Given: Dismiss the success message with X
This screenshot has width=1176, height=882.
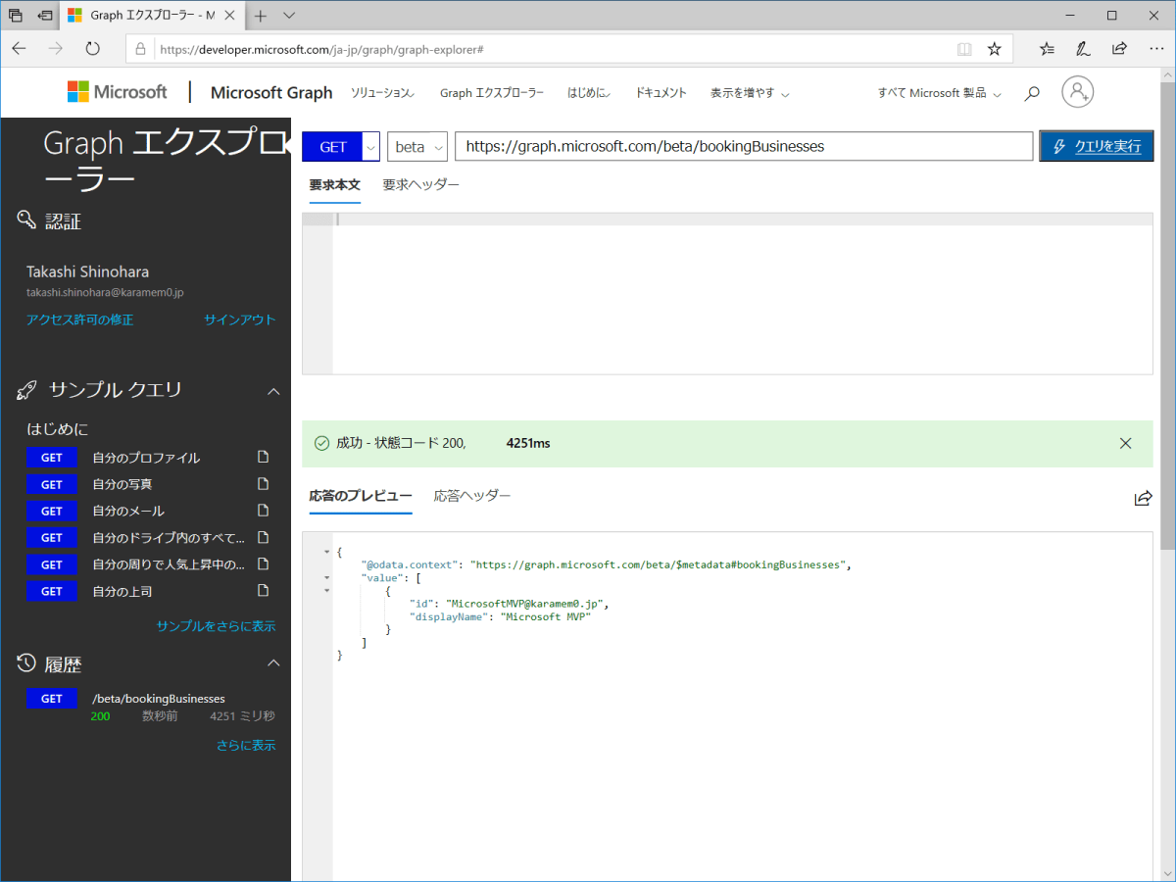Looking at the screenshot, I should [x=1126, y=443].
